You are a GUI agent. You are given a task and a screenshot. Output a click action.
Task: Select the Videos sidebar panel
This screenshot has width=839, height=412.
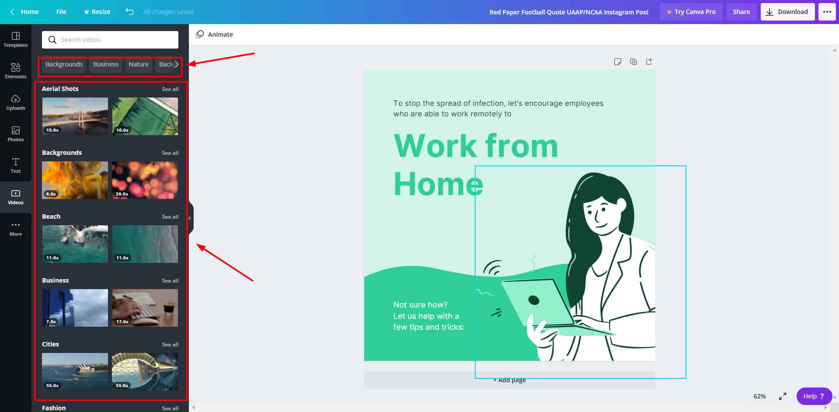pos(16,197)
